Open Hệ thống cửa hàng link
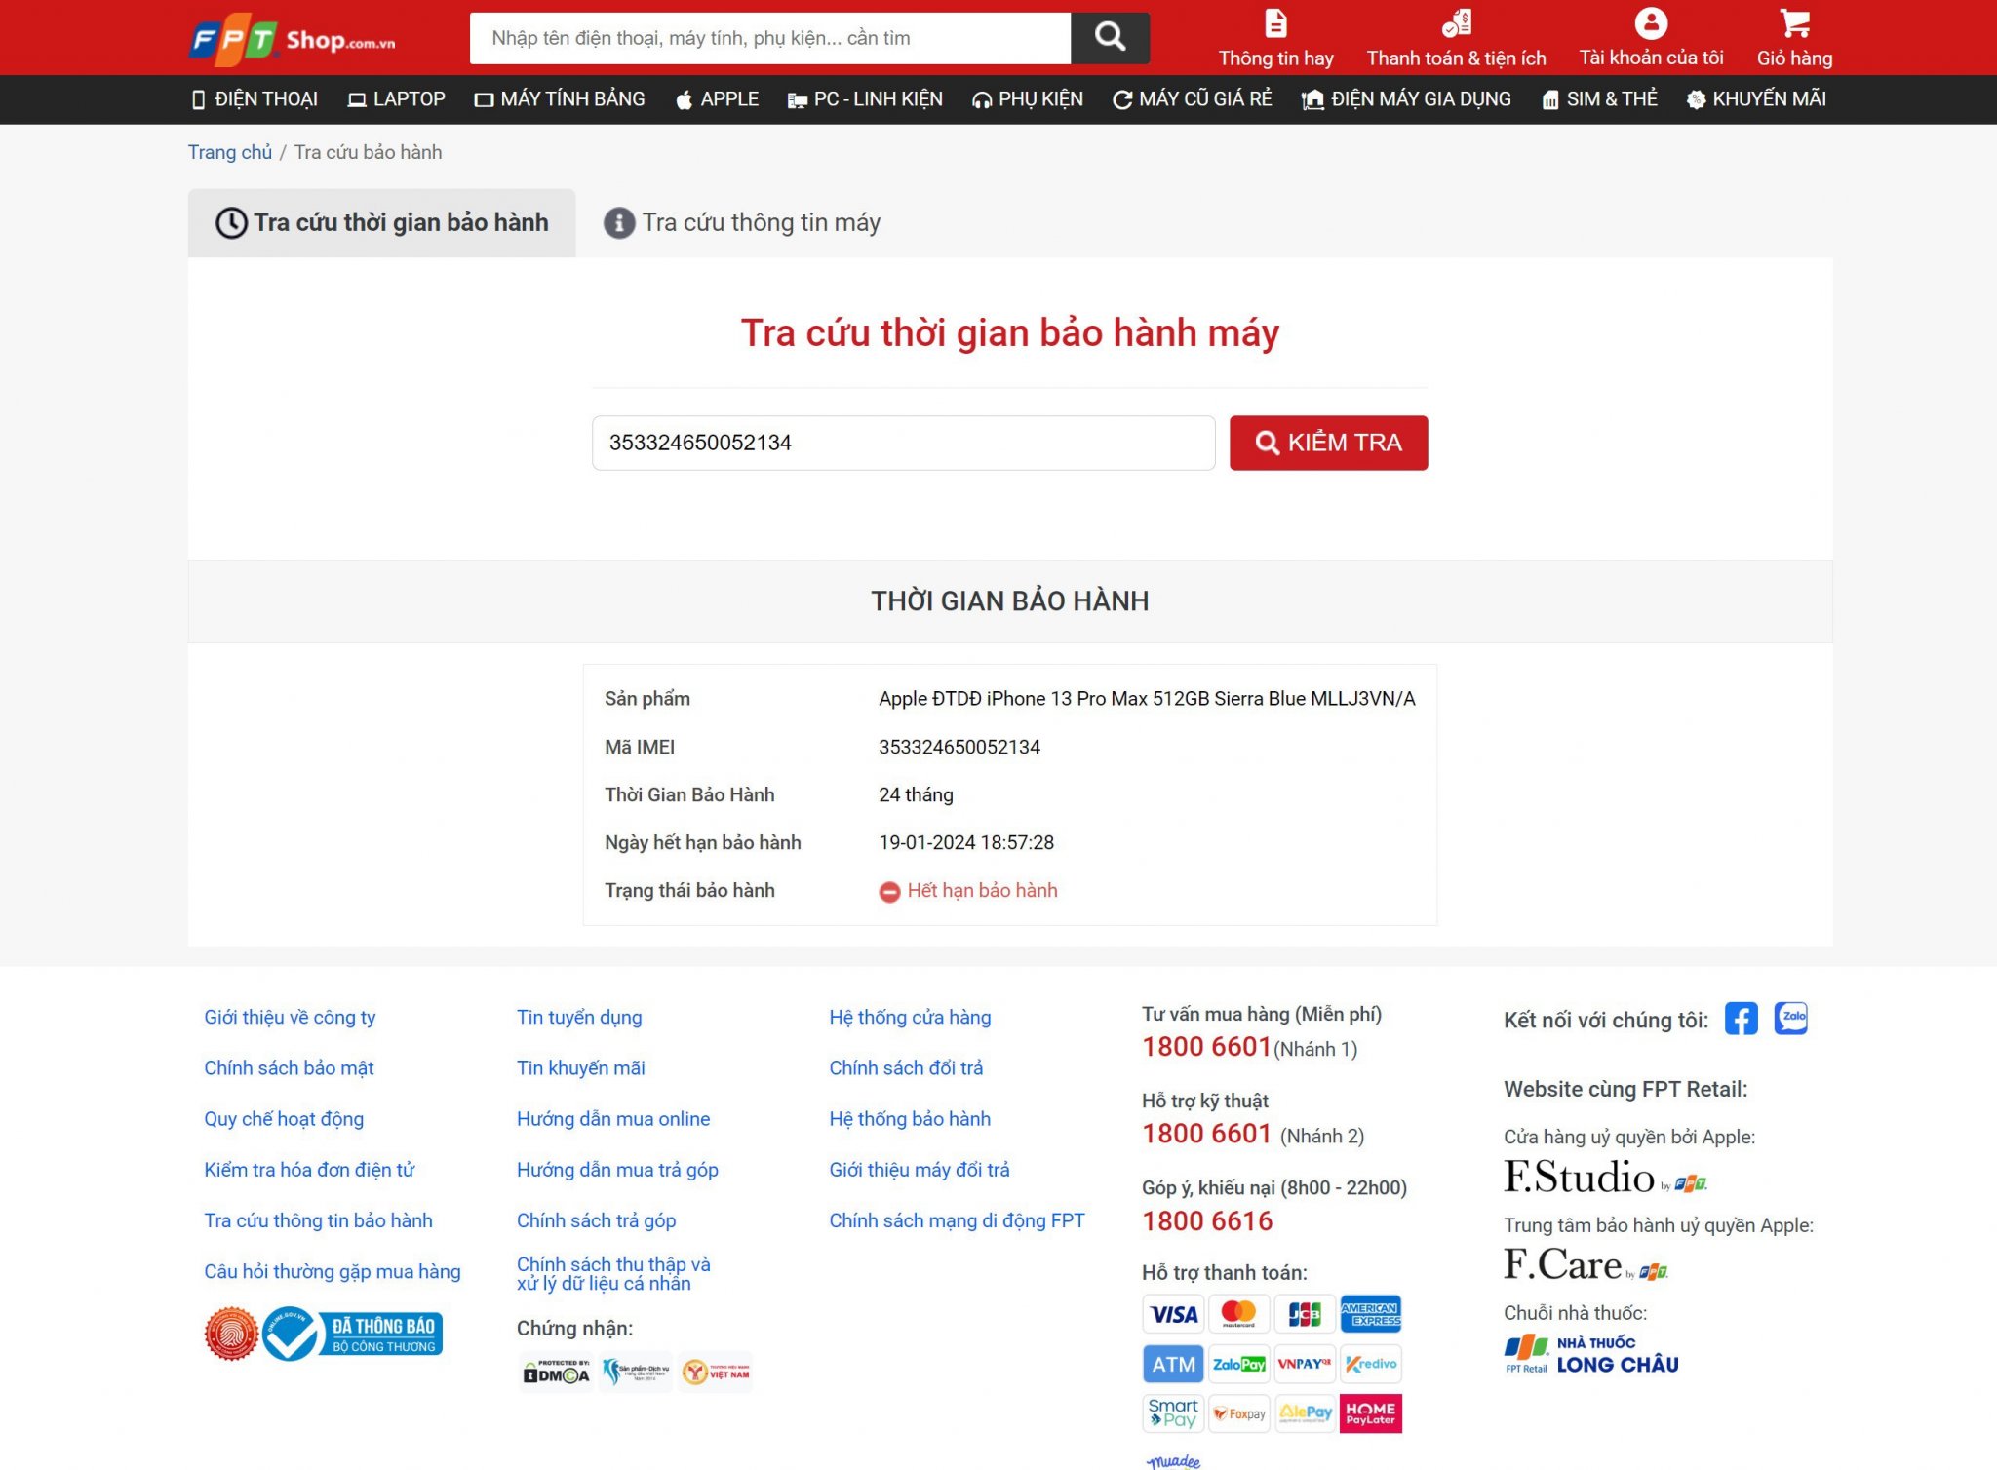Screen dimensions: 1997x1470 click(910, 1018)
